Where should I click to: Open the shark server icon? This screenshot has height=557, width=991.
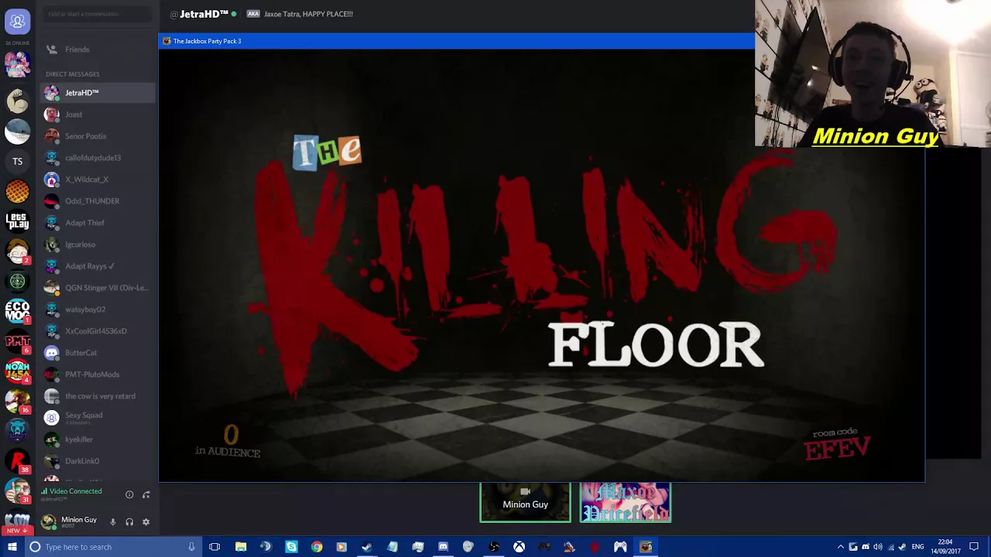point(17,132)
